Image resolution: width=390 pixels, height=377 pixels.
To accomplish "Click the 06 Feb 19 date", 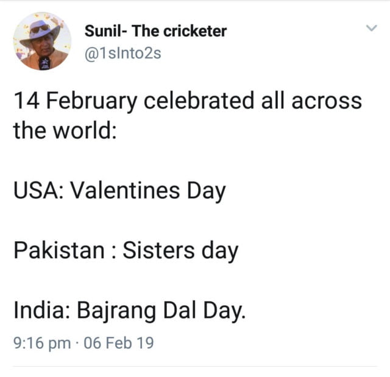I will tap(119, 343).
